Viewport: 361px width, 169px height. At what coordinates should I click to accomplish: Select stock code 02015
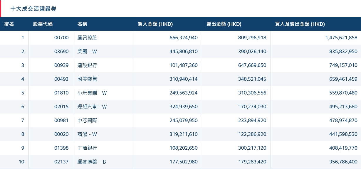click(61, 107)
